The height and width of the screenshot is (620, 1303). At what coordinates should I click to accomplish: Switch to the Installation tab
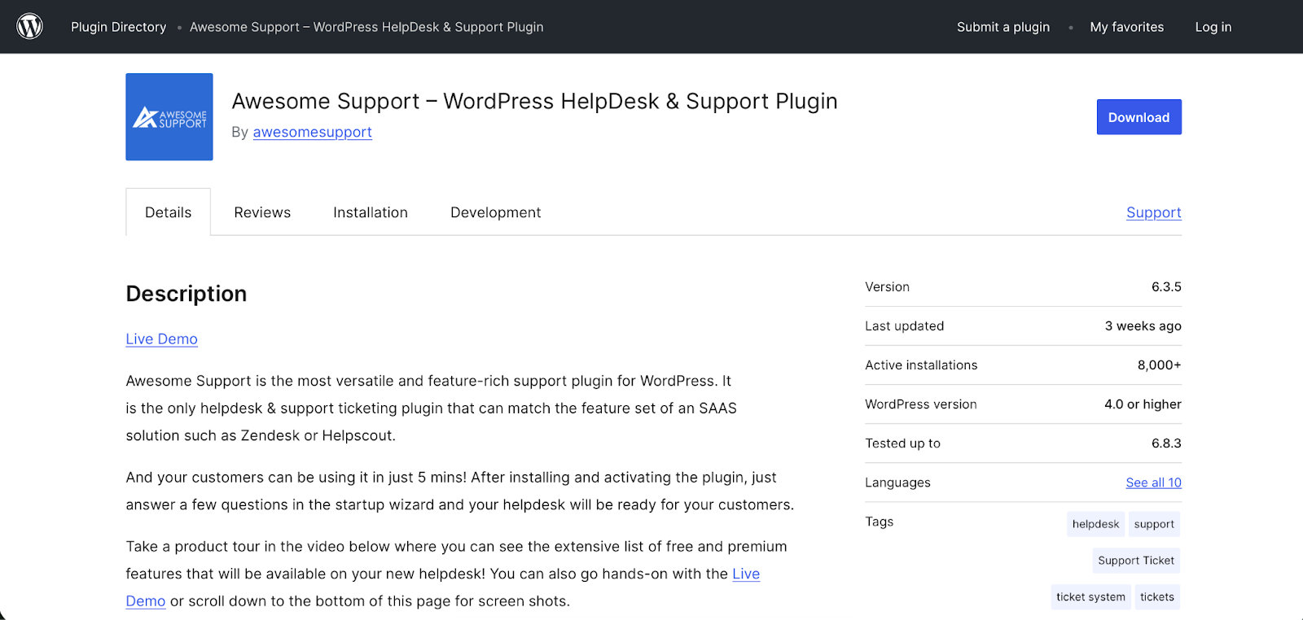(371, 212)
